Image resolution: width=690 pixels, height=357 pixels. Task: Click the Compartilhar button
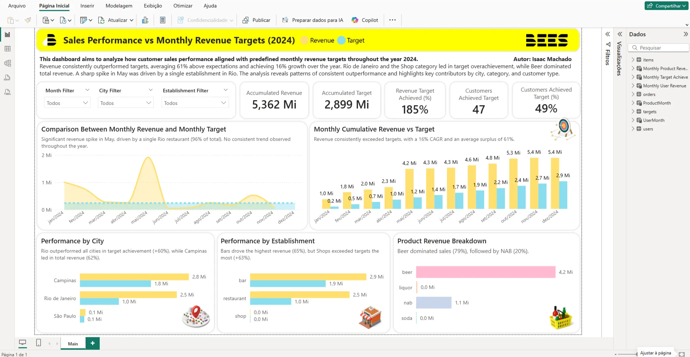coord(666,6)
